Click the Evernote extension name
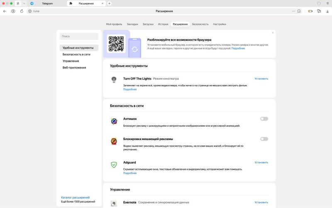Image resolution: width=332 pixels, height=208 pixels. [x=129, y=202]
